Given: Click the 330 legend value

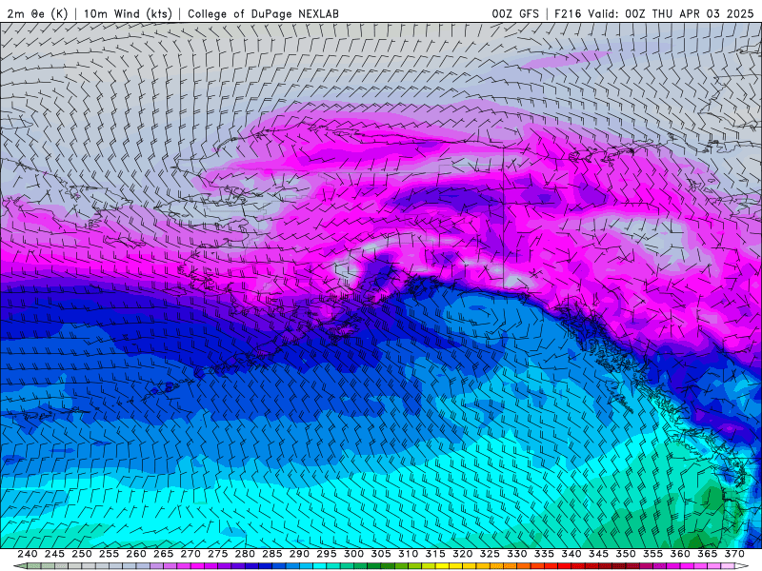Looking at the screenshot, I should coord(517,554).
